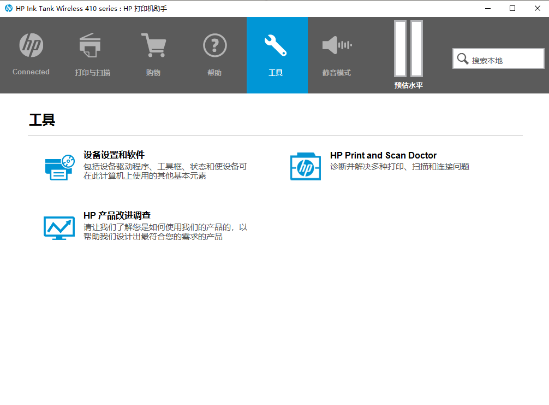Launch HP Print and Scan Doctor icon
The height and width of the screenshot is (405, 549).
click(306, 167)
